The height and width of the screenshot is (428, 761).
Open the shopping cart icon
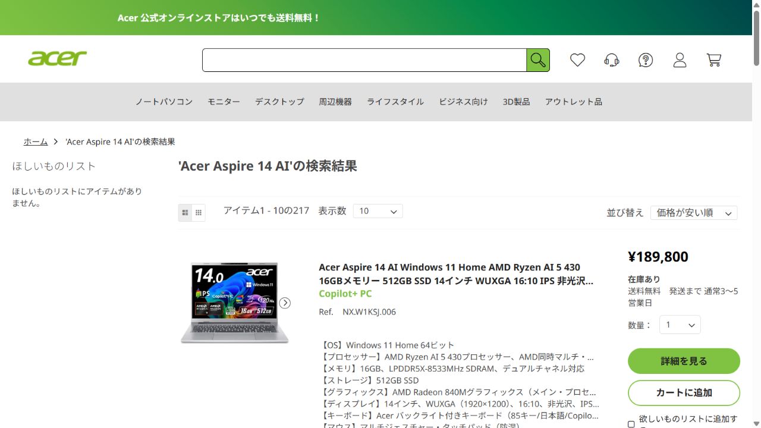tap(714, 60)
